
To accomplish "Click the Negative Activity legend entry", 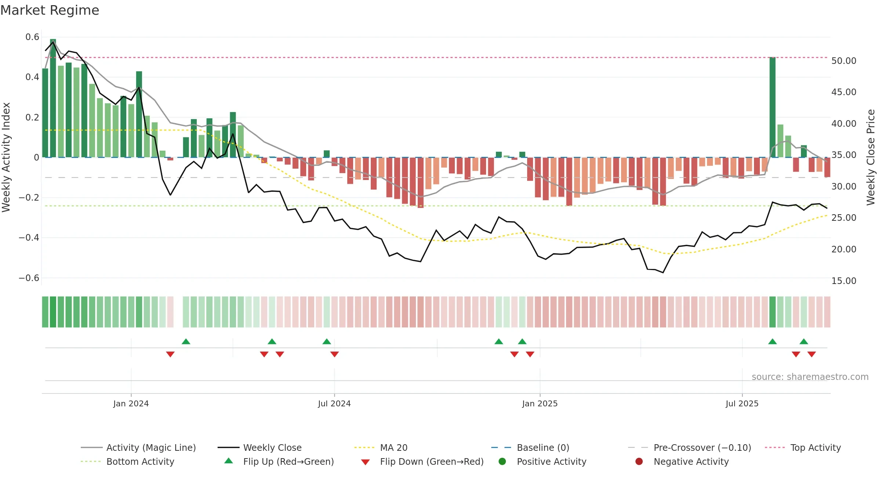I will pyautogui.click(x=682, y=461).
